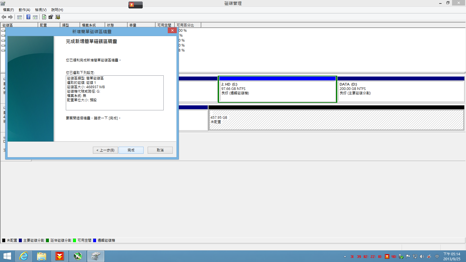Click the floating red download widget
Image resolution: width=466 pixels, height=262 pixels.
tap(135, 5)
